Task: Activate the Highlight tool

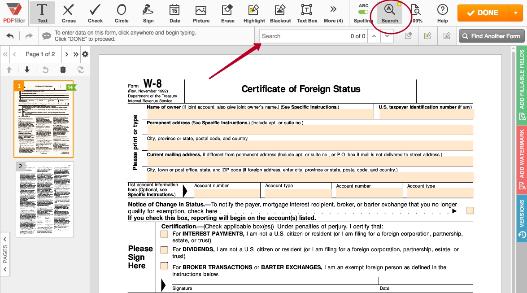Action: pyautogui.click(x=254, y=13)
